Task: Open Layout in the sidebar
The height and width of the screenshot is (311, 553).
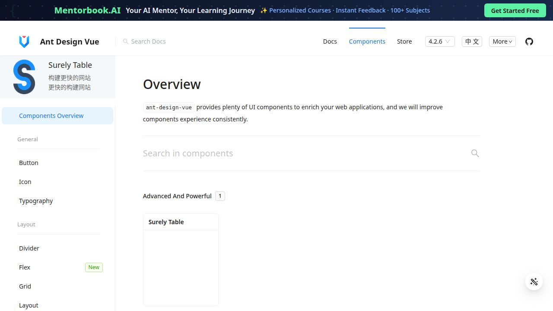Action: point(57,305)
